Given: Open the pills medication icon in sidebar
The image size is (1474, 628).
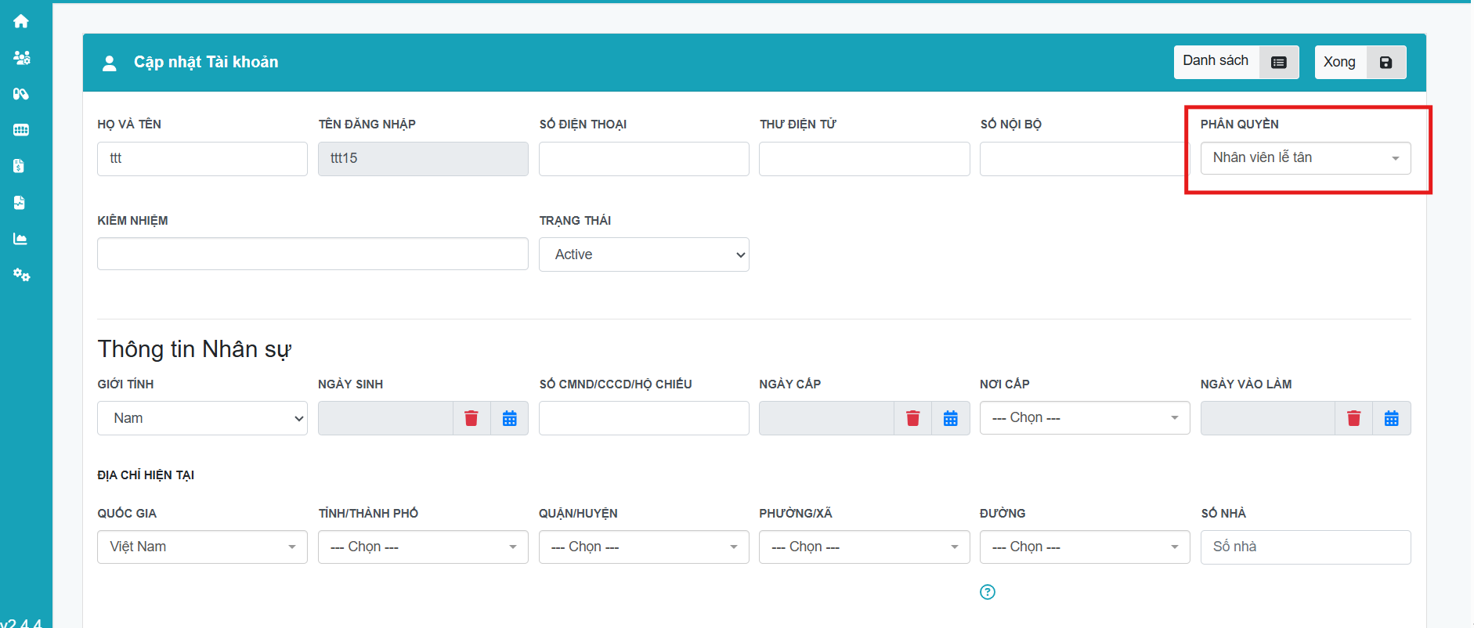Looking at the screenshot, I should click(21, 94).
